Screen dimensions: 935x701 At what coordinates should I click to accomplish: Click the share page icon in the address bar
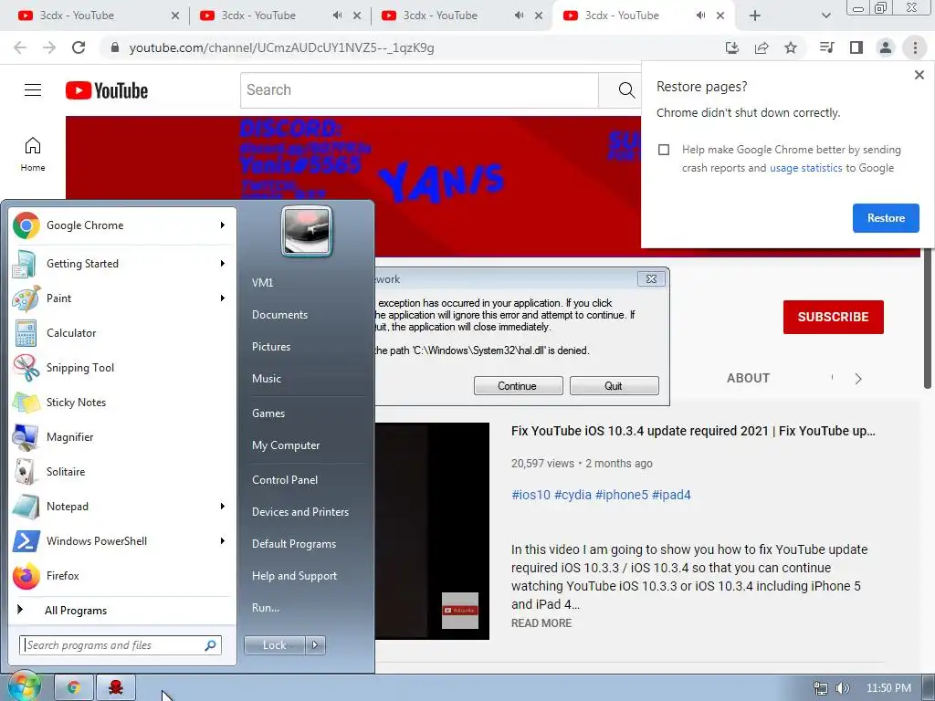point(762,47)
